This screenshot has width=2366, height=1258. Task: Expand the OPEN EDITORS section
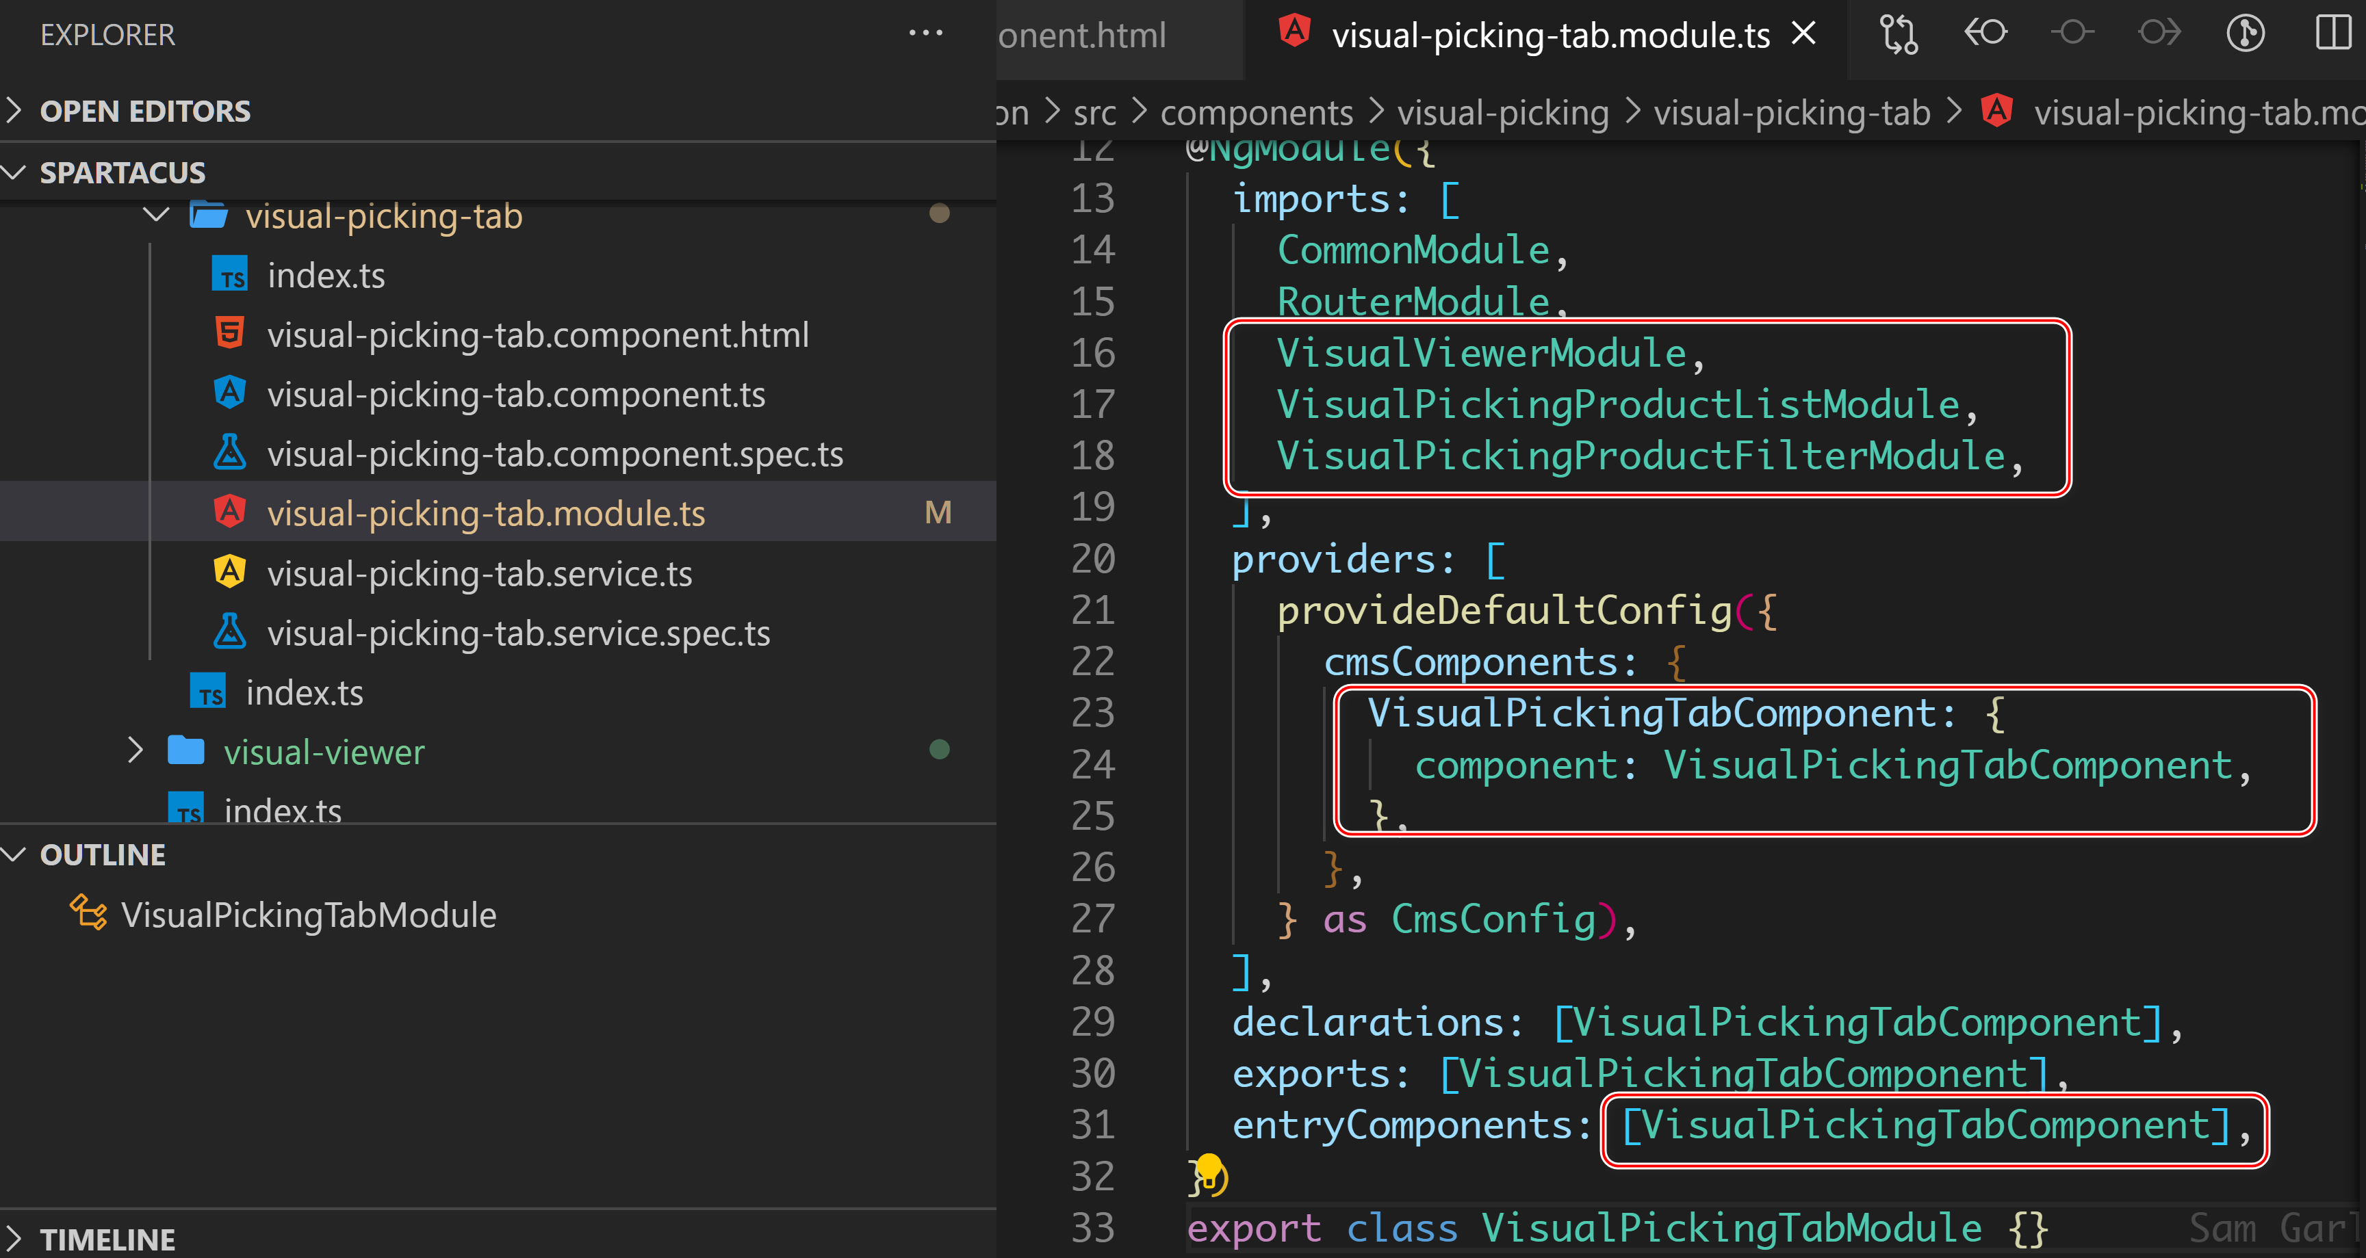point(144,111)
